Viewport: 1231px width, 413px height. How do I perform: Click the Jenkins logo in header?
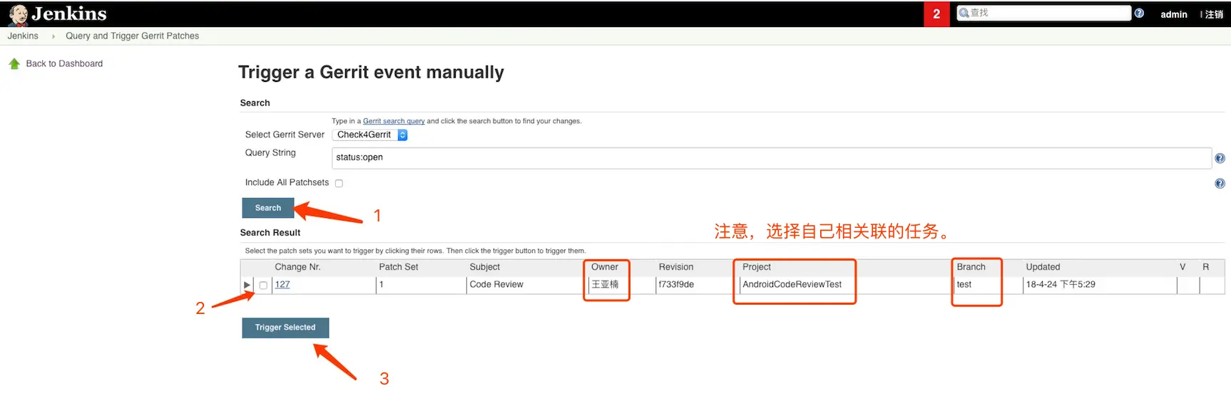coord(58,14)
